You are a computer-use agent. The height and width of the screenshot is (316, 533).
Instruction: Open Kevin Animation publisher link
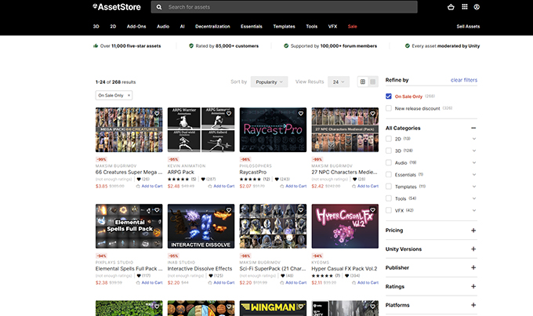click(187, 165)
